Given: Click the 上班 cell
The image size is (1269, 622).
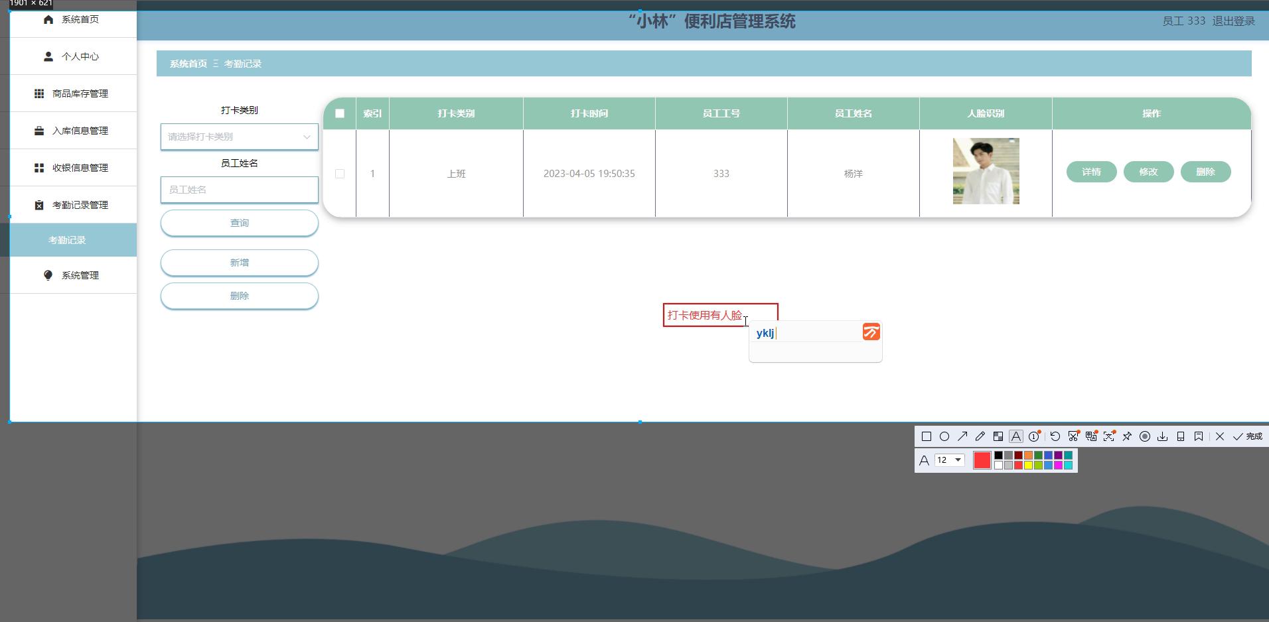Looking at the screenshot, I should pyautogui.click(x=456, y=174).
